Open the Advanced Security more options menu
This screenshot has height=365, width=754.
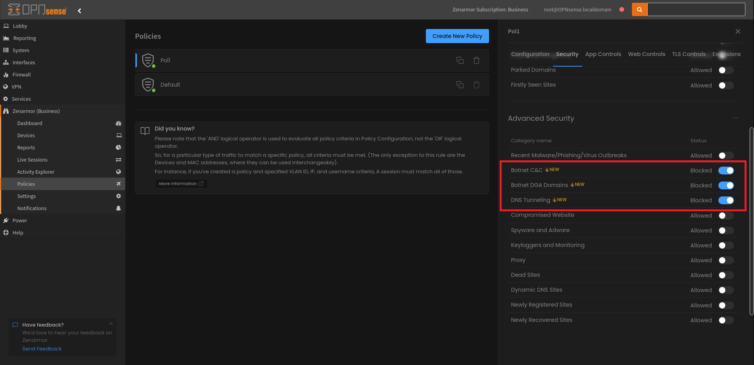click(x=735, y=118)
